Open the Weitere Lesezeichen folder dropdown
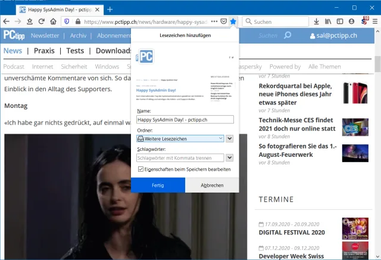The height and width of the screenshot is (260, 381). [x=180, y=138]
